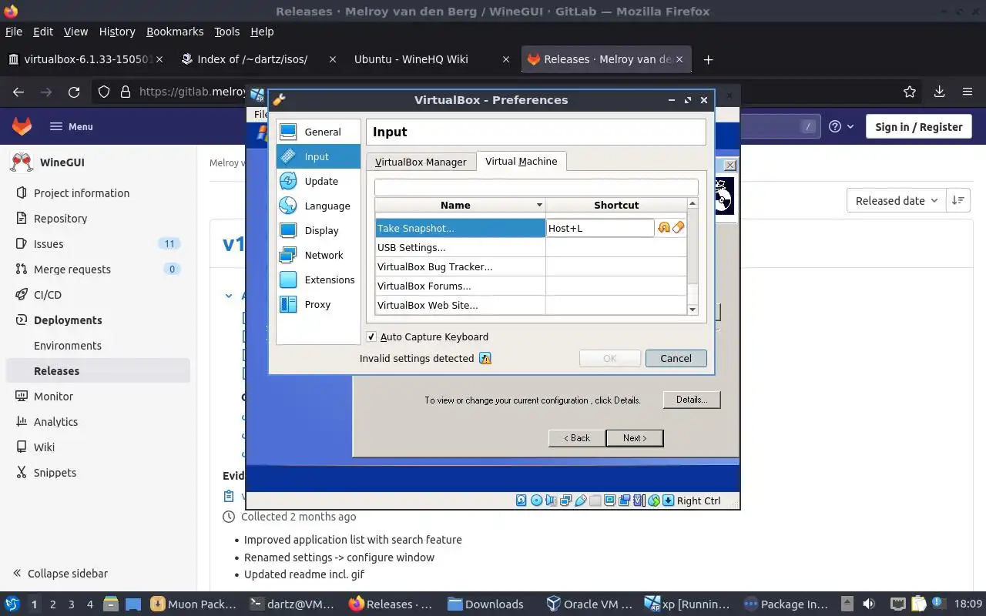This screenshot has height=616, width=986.
Task: Open new Firefox tab
Action: coord(708,59)
